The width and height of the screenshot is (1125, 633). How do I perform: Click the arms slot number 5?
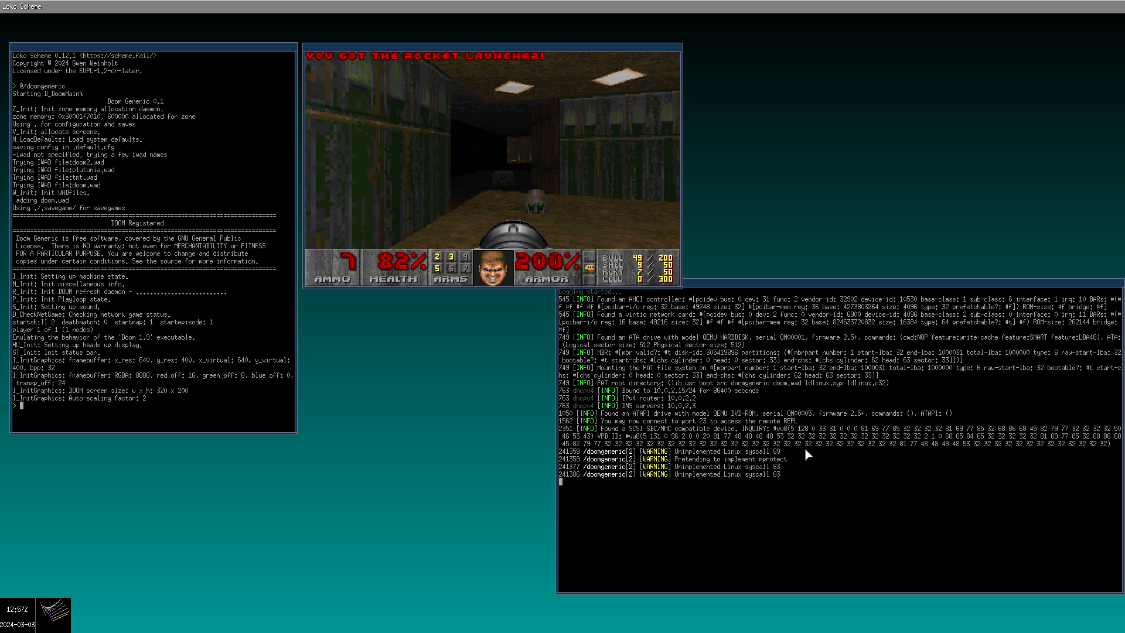437,268
